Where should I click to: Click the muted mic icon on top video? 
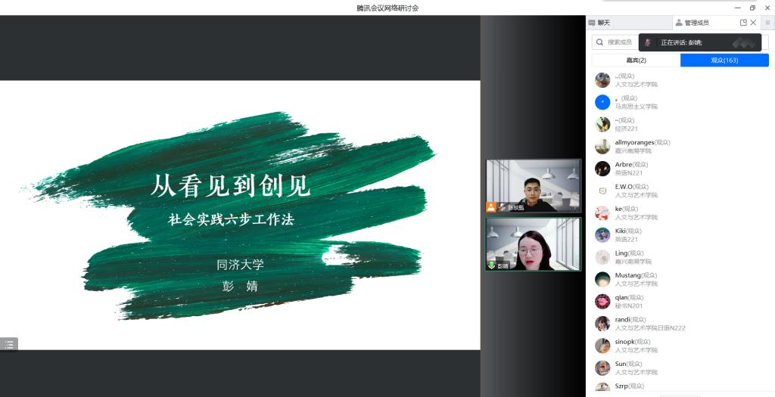tap(502, 206)
